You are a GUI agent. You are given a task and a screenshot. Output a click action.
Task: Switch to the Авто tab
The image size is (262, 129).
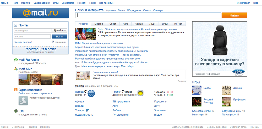[125, 24]
